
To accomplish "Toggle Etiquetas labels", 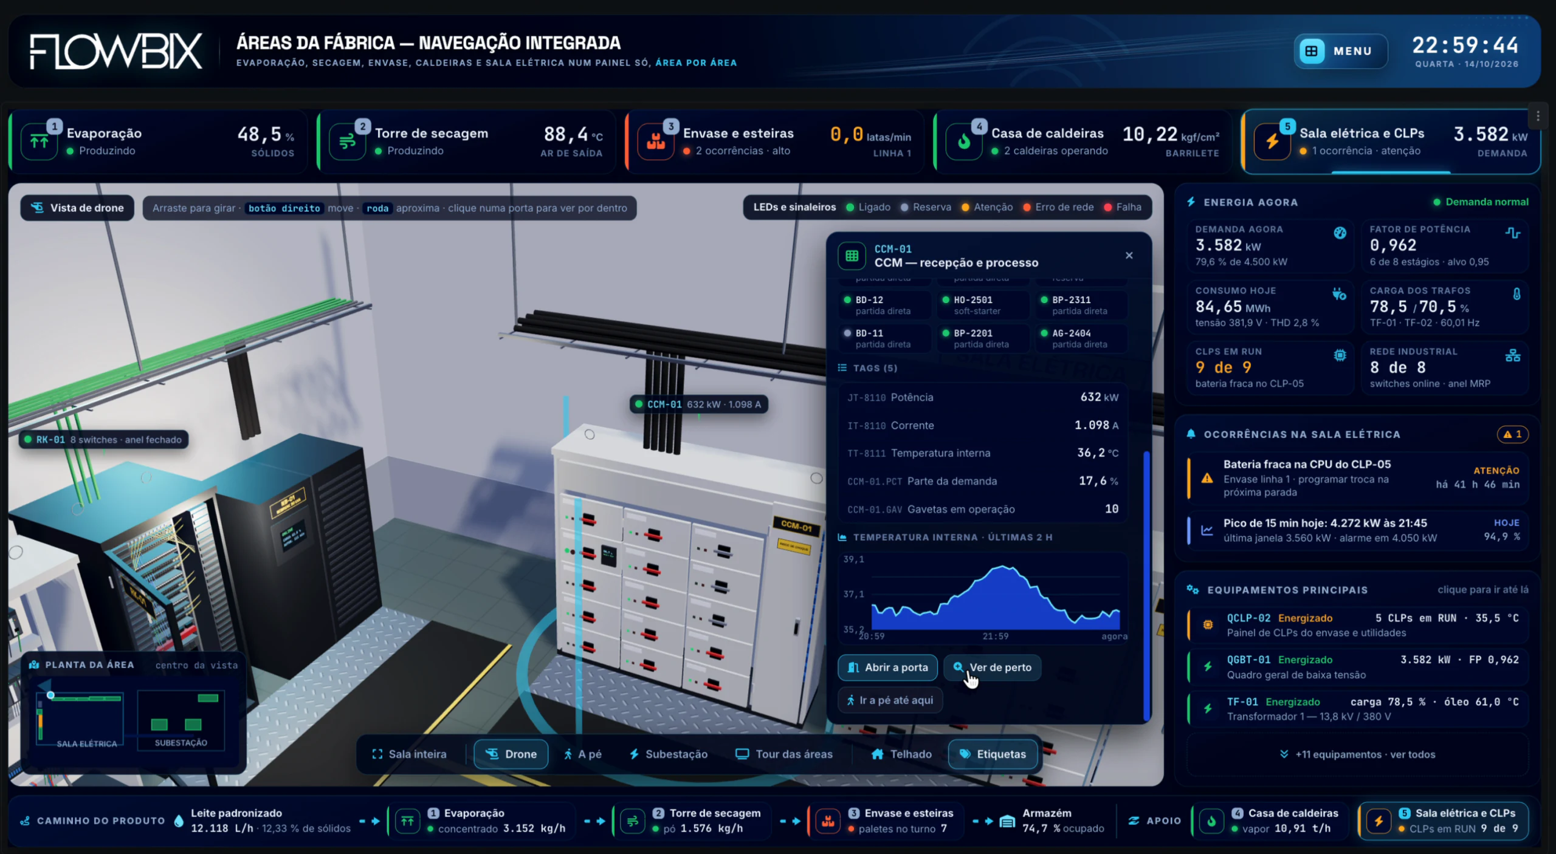I will [x=993, y=754].
